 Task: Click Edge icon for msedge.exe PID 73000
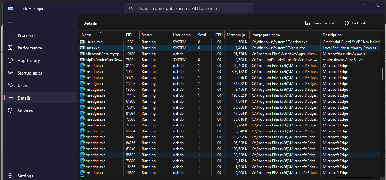(82, 119)
